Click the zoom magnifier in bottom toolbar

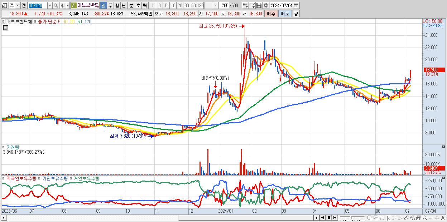click(x=425, y=218)
